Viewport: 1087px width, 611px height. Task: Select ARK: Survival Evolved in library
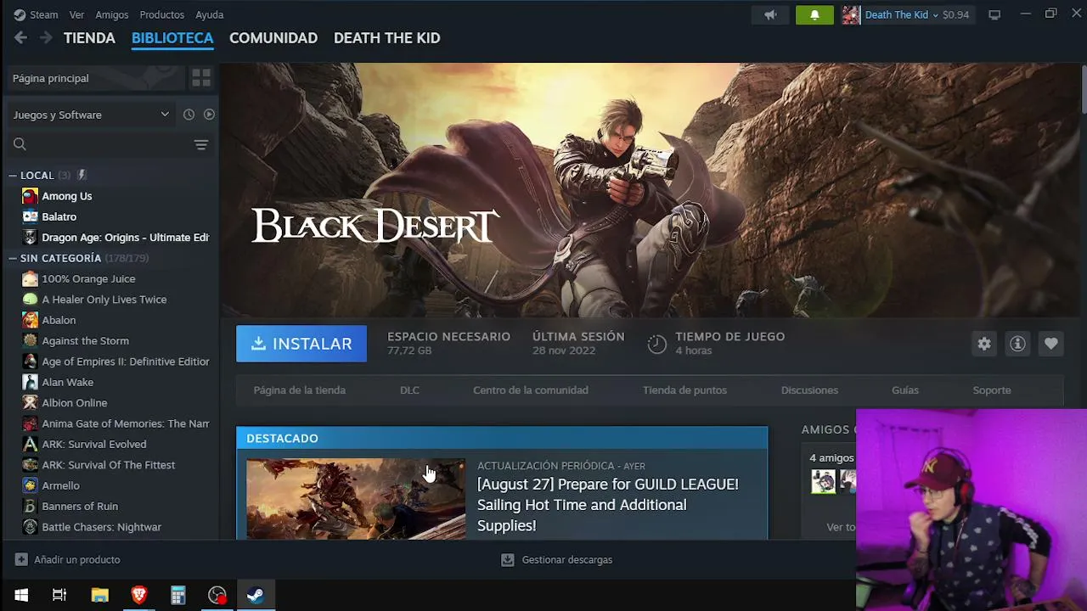[x=94, y=445]
